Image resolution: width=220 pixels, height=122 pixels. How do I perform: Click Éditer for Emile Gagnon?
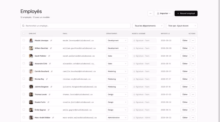pyautogui.click(x=185, y=110)
